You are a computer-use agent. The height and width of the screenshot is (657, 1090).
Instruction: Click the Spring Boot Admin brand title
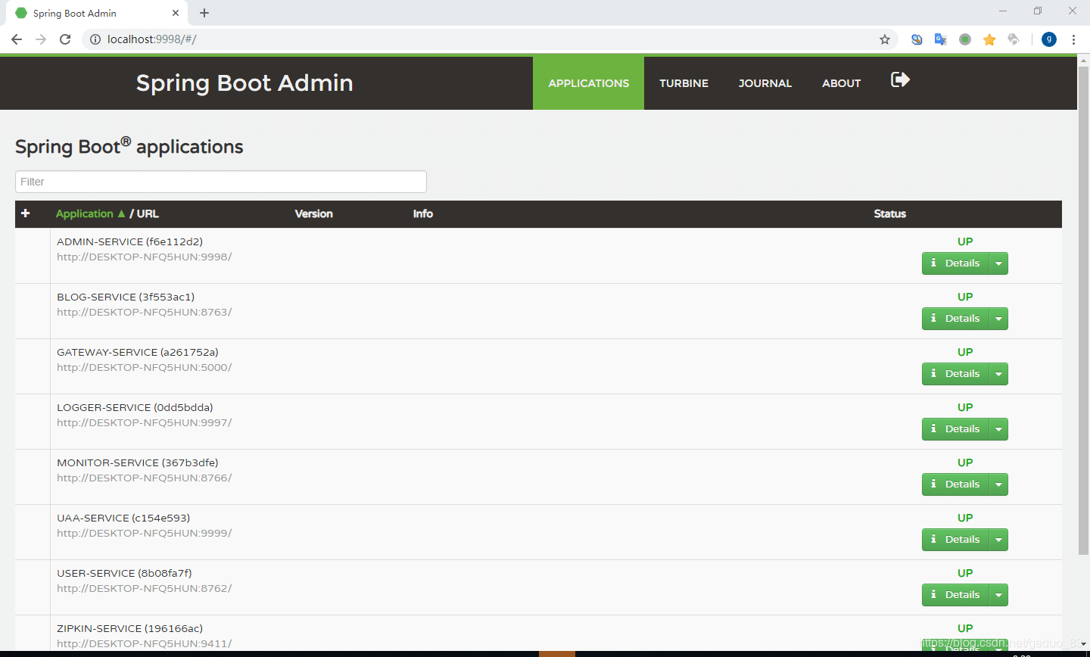(x=244, y=83)
